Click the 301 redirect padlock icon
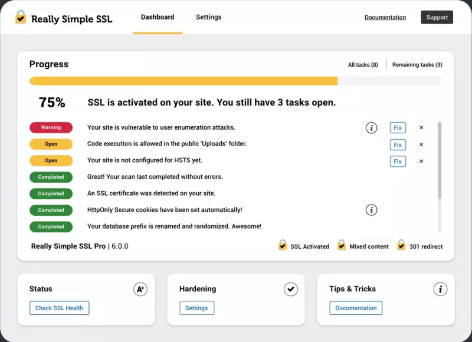Viewport: 472px width, 342px height. coord(401,245)
